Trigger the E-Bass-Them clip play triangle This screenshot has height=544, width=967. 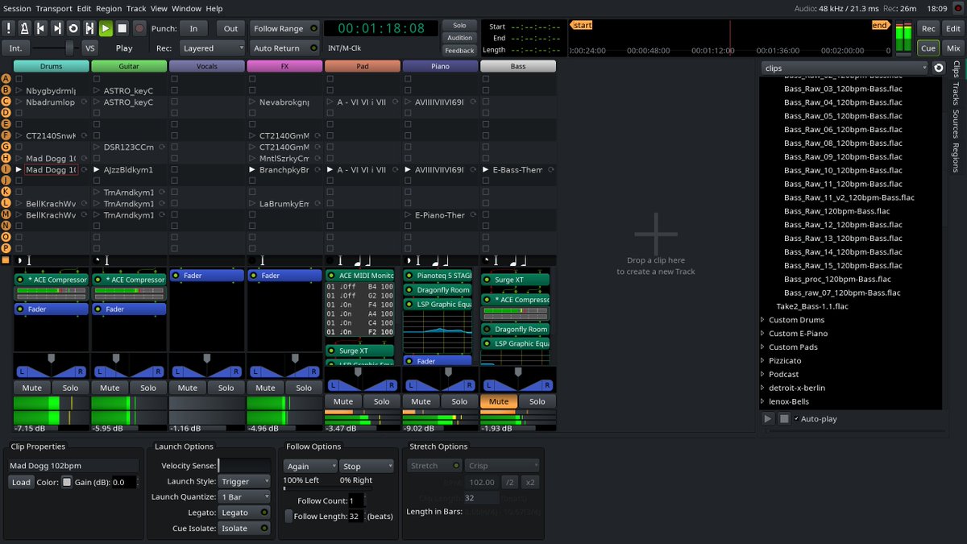486,169
